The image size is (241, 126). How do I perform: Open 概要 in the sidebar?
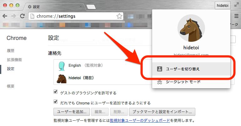11,86
